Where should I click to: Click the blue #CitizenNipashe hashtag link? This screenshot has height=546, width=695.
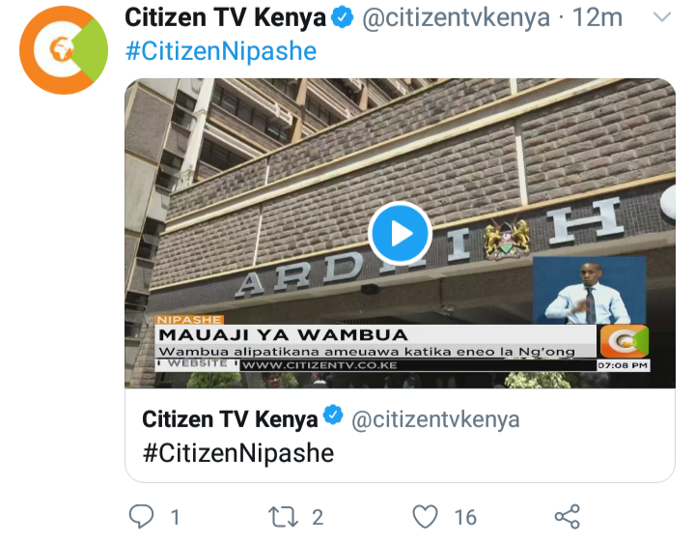(x=221, y=51)
